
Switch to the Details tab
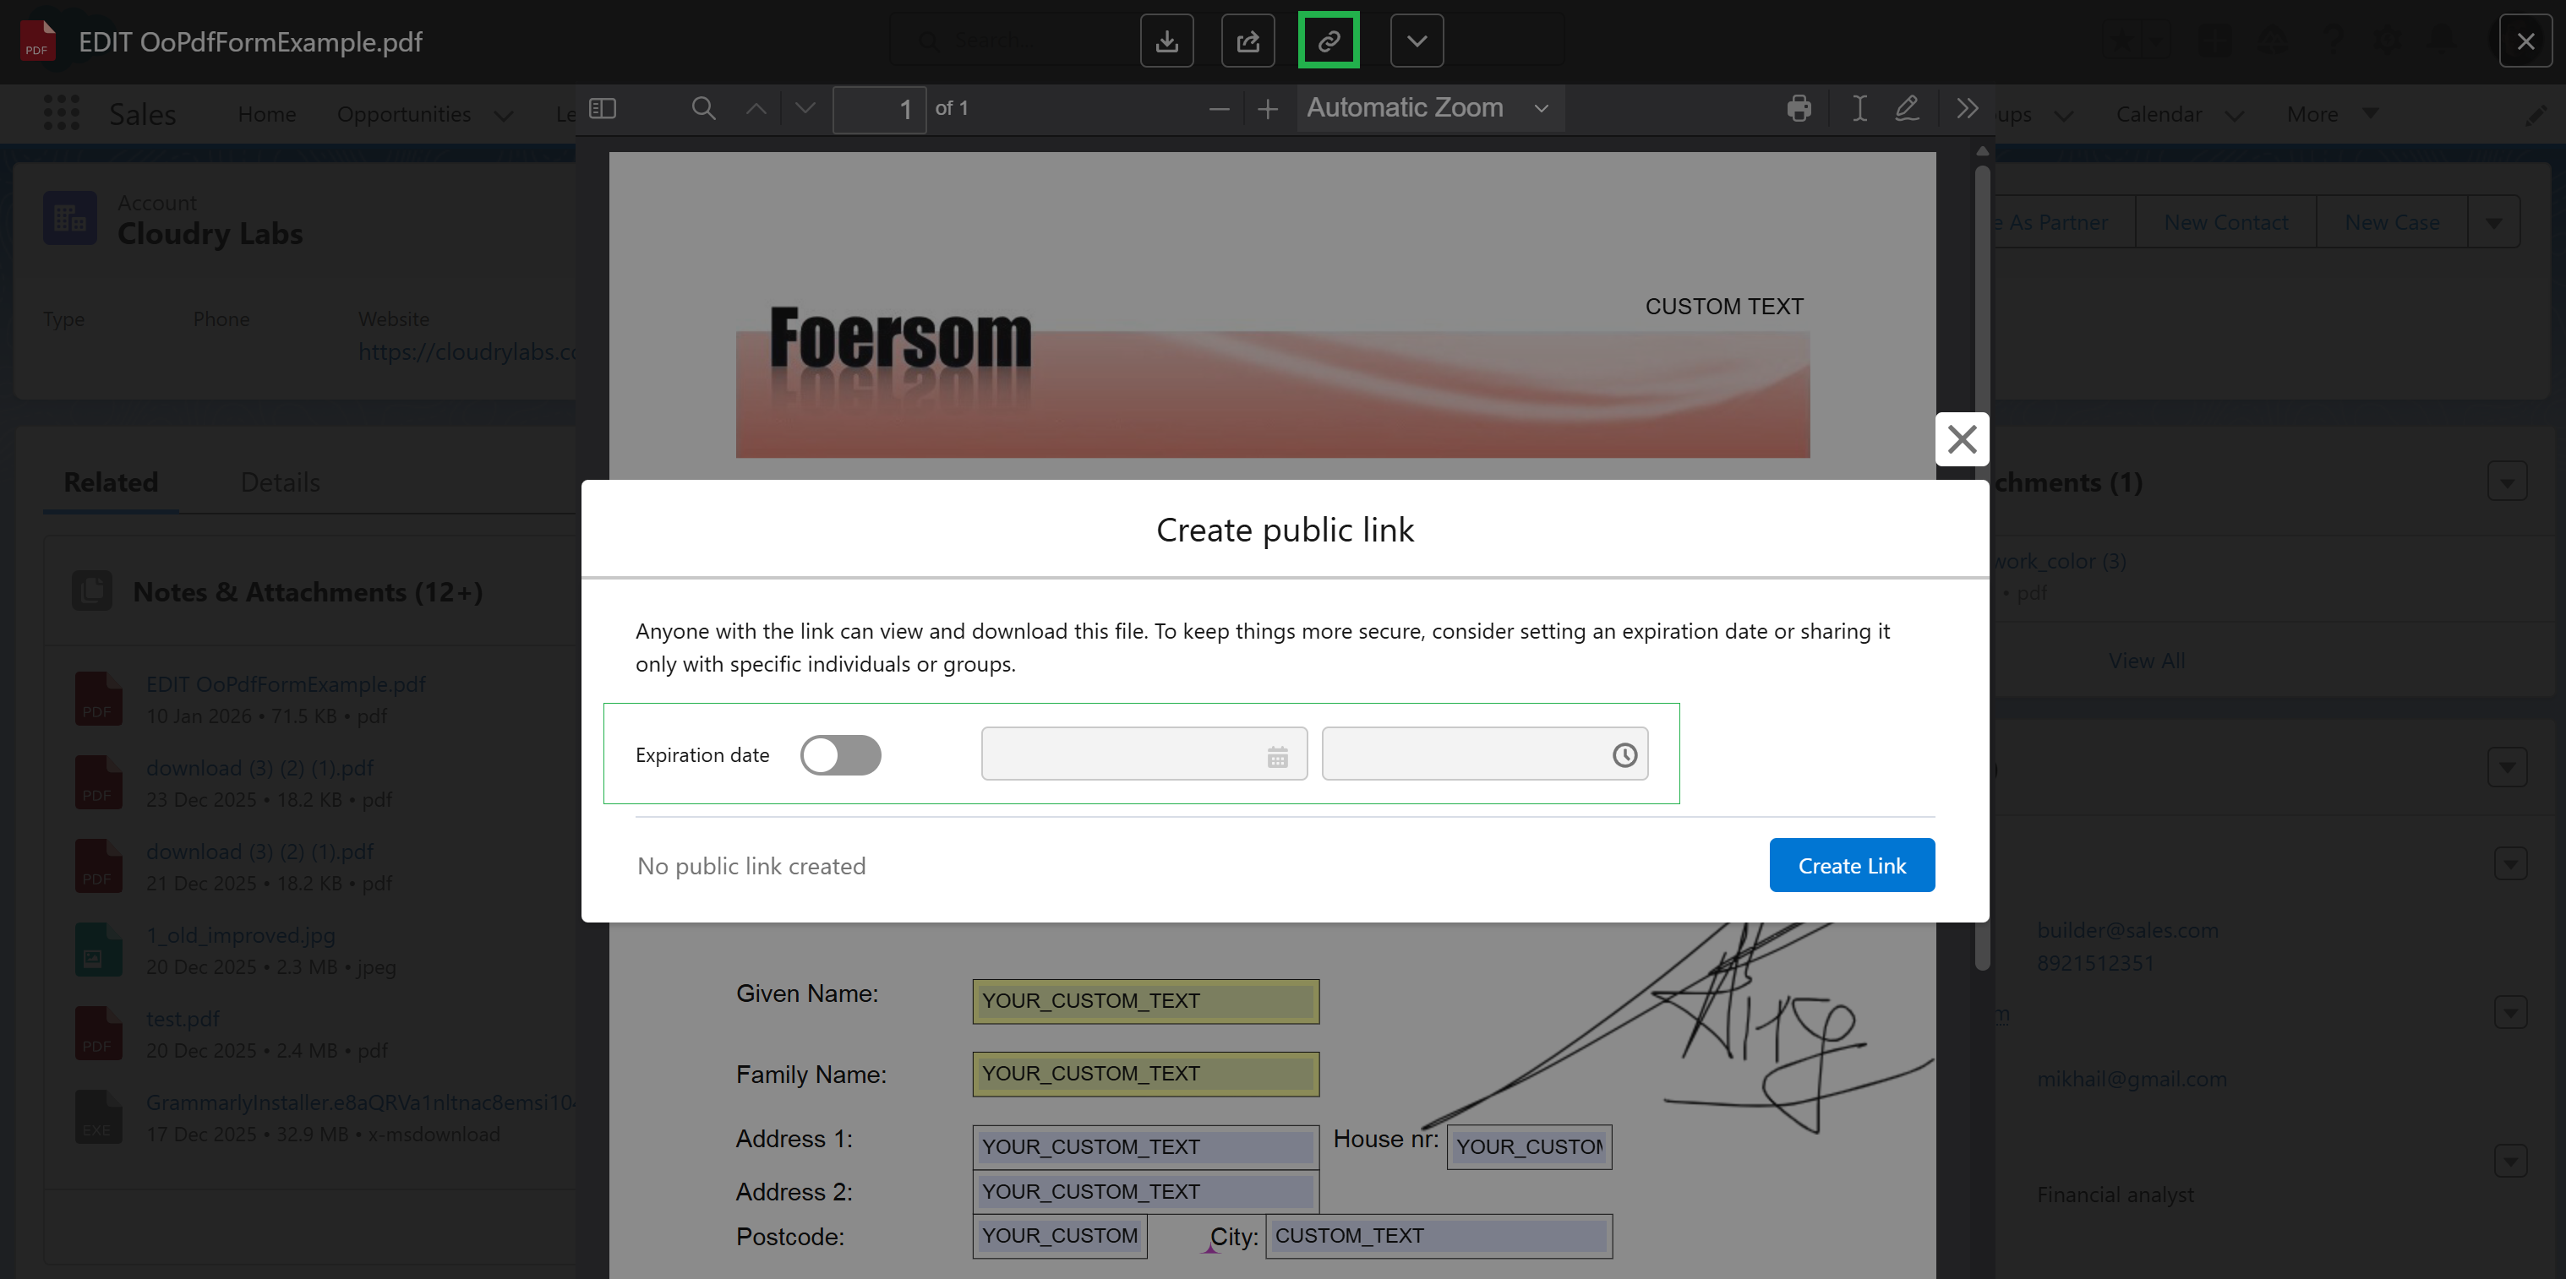[x=279, y=482]
